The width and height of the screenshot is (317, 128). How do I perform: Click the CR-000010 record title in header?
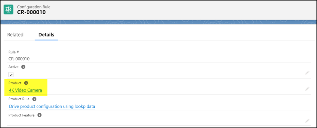click(x=31, y=12)
